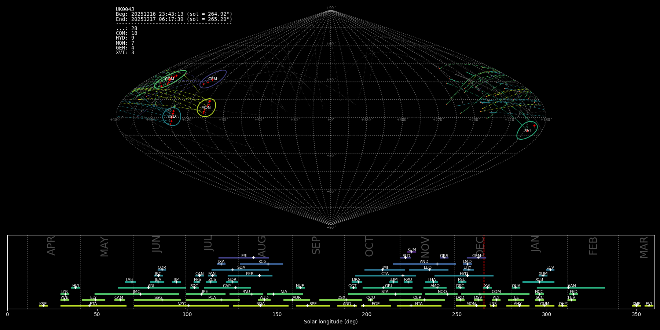Click the XCB shower label in timeline

point(539,280)
